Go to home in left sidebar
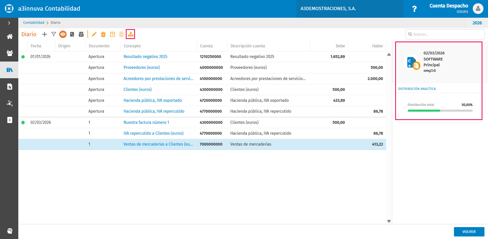Viewport: 488px width, 239px height. tap(9, 36)
